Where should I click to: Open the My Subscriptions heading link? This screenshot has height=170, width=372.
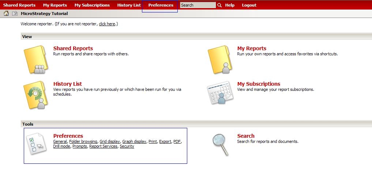(259, 84)
